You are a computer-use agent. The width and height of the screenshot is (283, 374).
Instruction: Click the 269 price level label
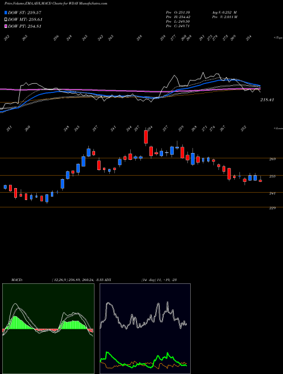[272, 159]
